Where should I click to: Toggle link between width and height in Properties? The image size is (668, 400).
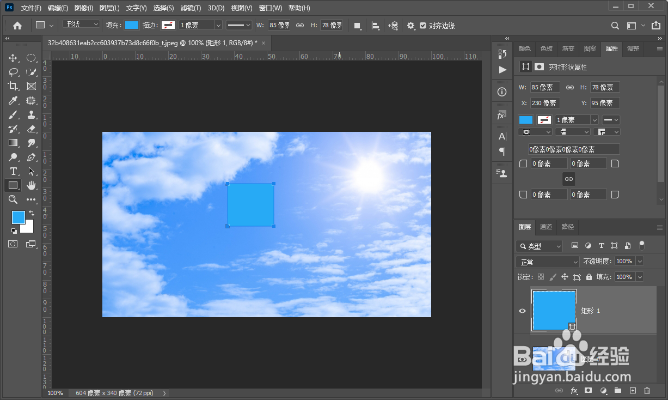point(570,87)
